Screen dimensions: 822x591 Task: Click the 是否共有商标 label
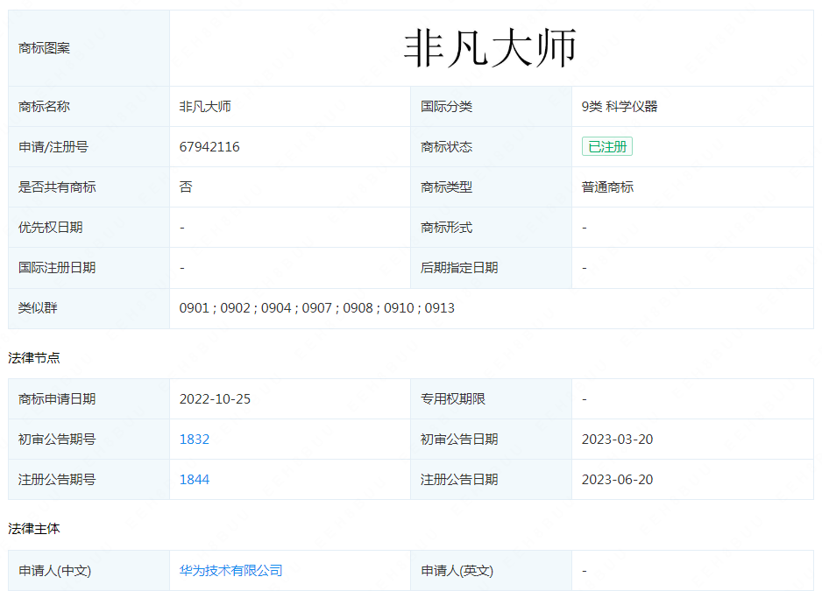(57, 187)
